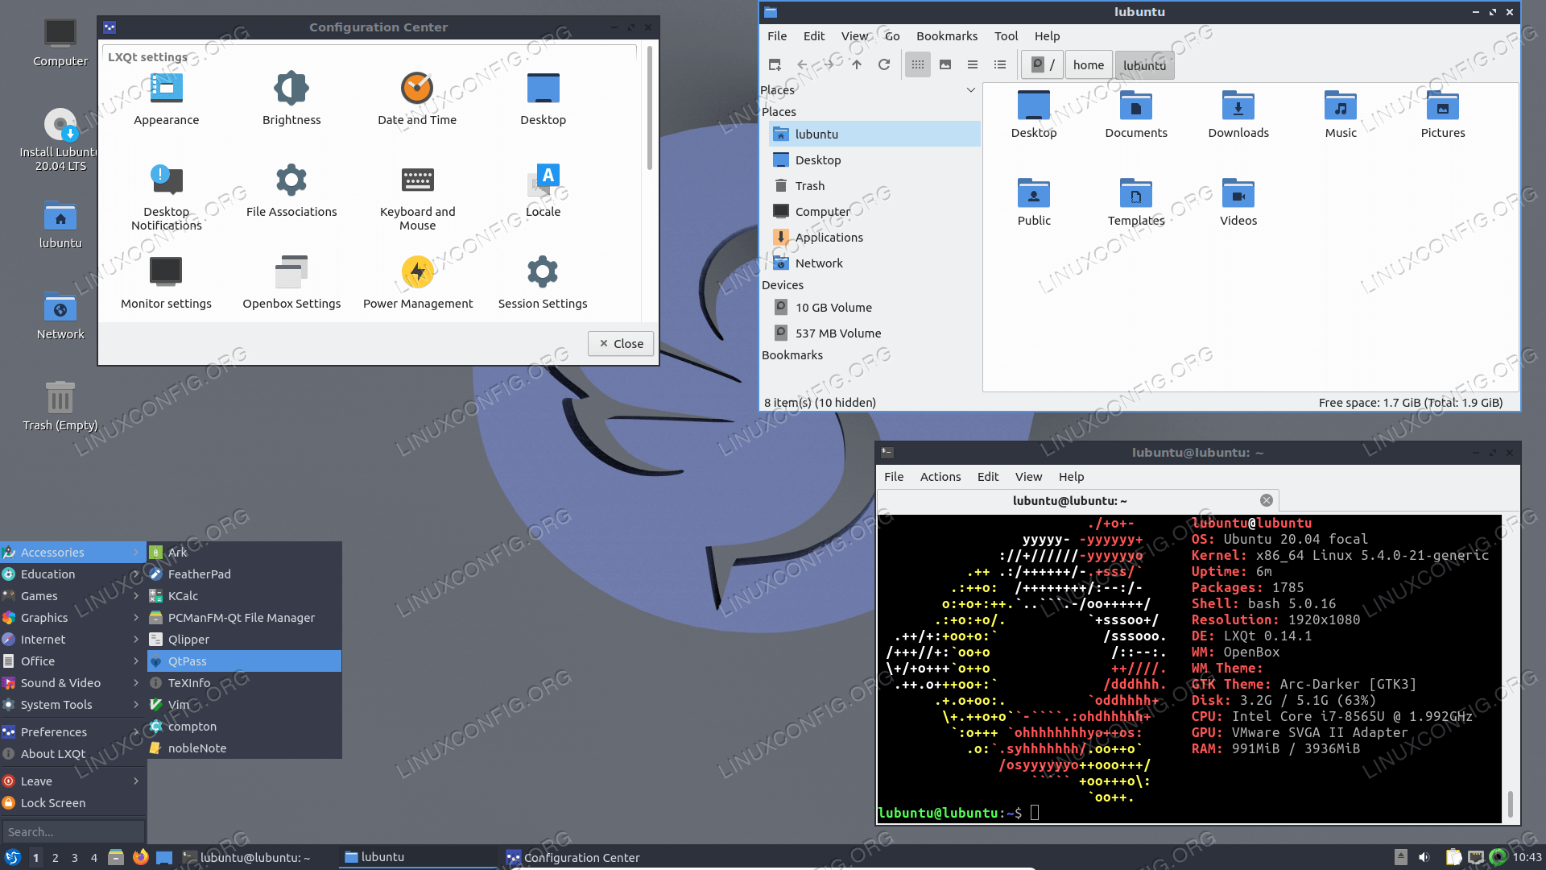Select the 10 GB Volume device
The image size is (1546, 870).
coord(874,308)
